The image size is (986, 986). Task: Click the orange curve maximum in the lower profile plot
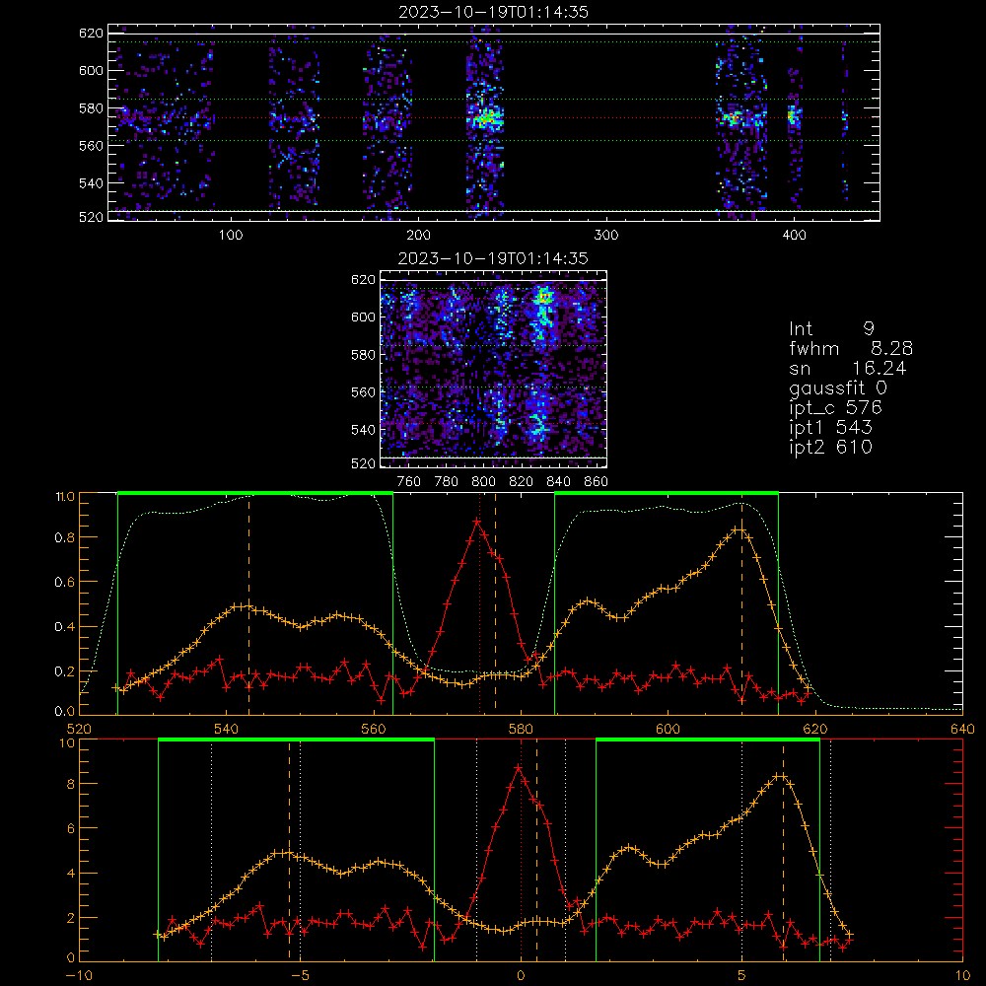click(x=780, y=777)
